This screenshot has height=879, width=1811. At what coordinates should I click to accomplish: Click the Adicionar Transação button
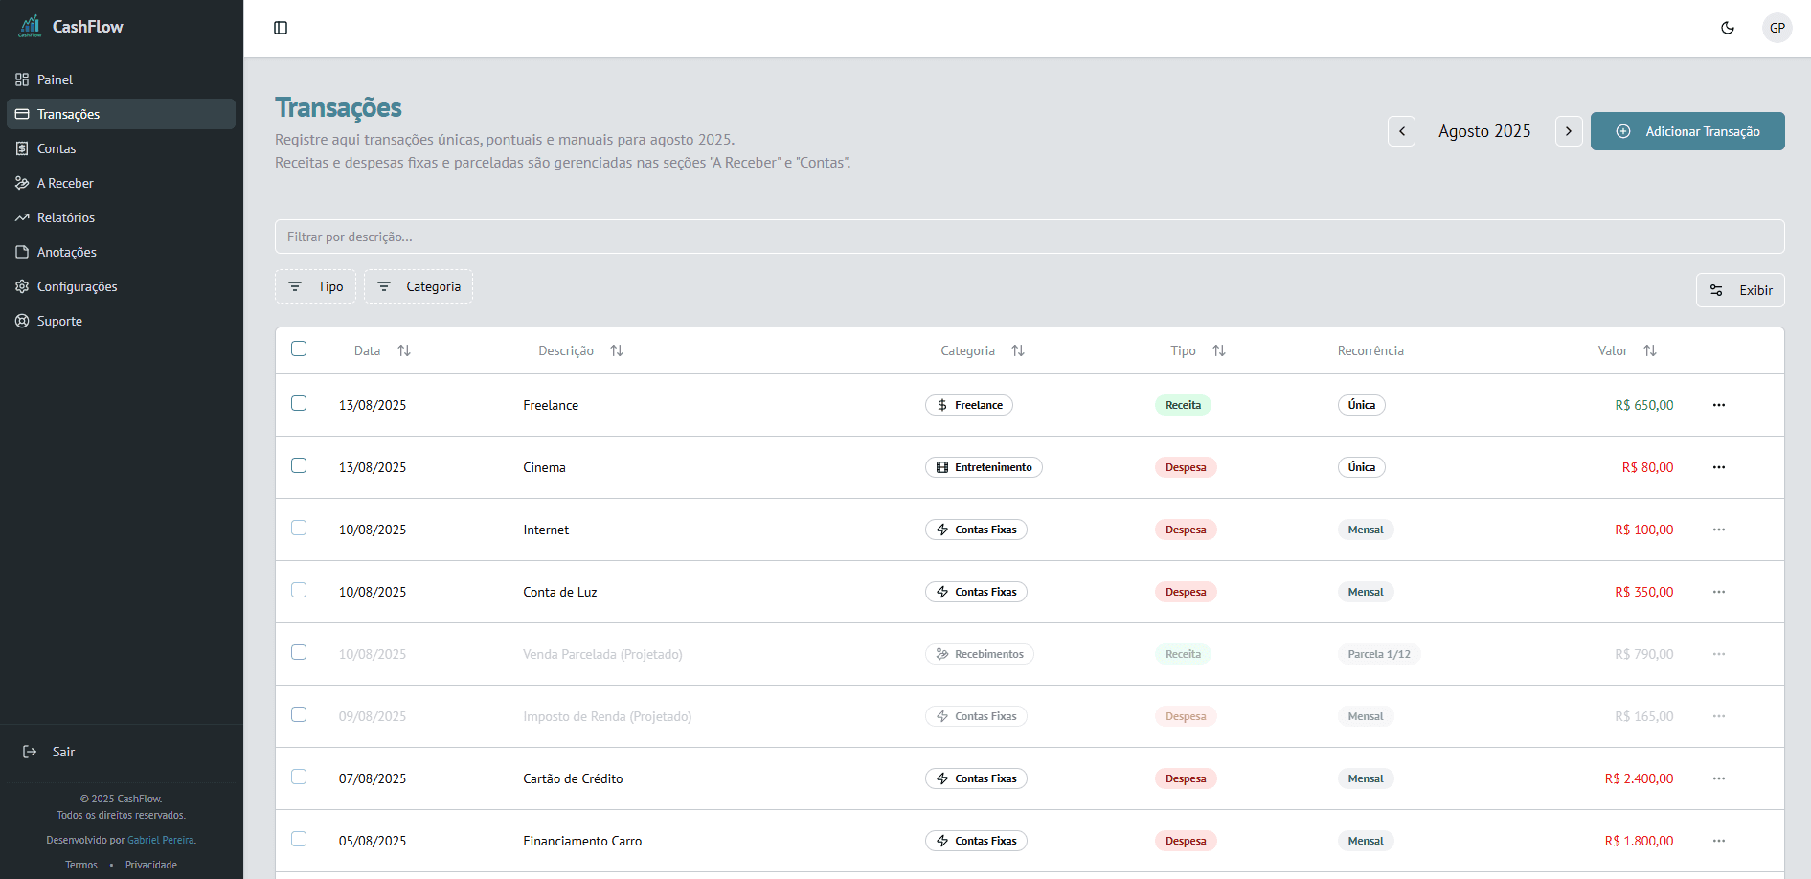point(1686,131)
